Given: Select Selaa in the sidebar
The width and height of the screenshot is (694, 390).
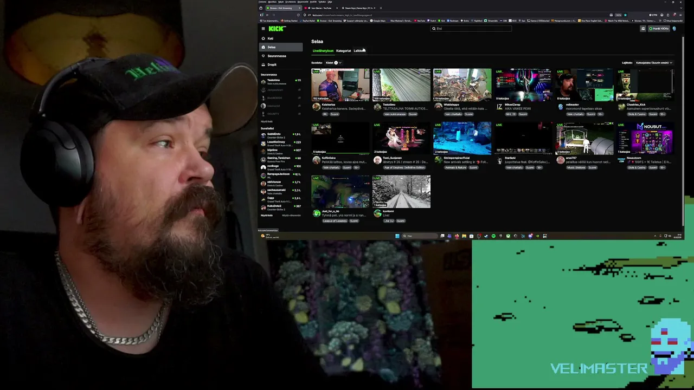Looking at the screenshot, I should point(281,47).
